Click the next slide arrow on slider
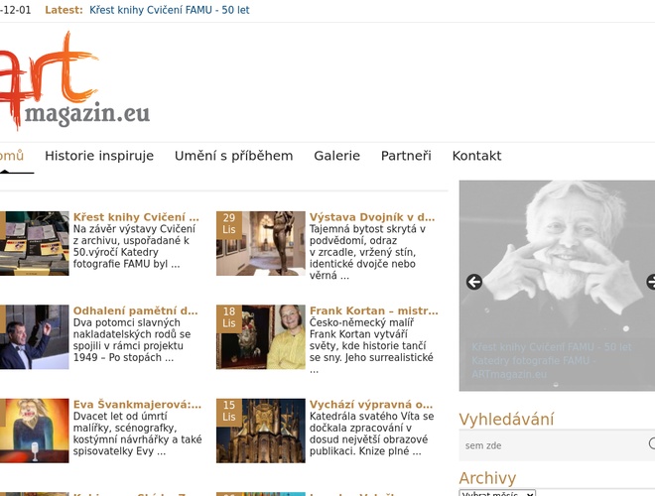This screenshot has height=496, width=655. 651,282
